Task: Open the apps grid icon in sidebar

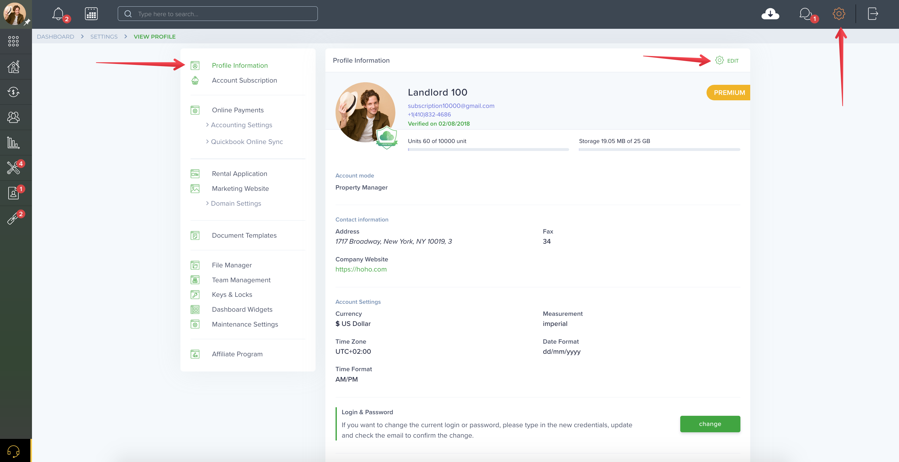Action: (13, 41)
